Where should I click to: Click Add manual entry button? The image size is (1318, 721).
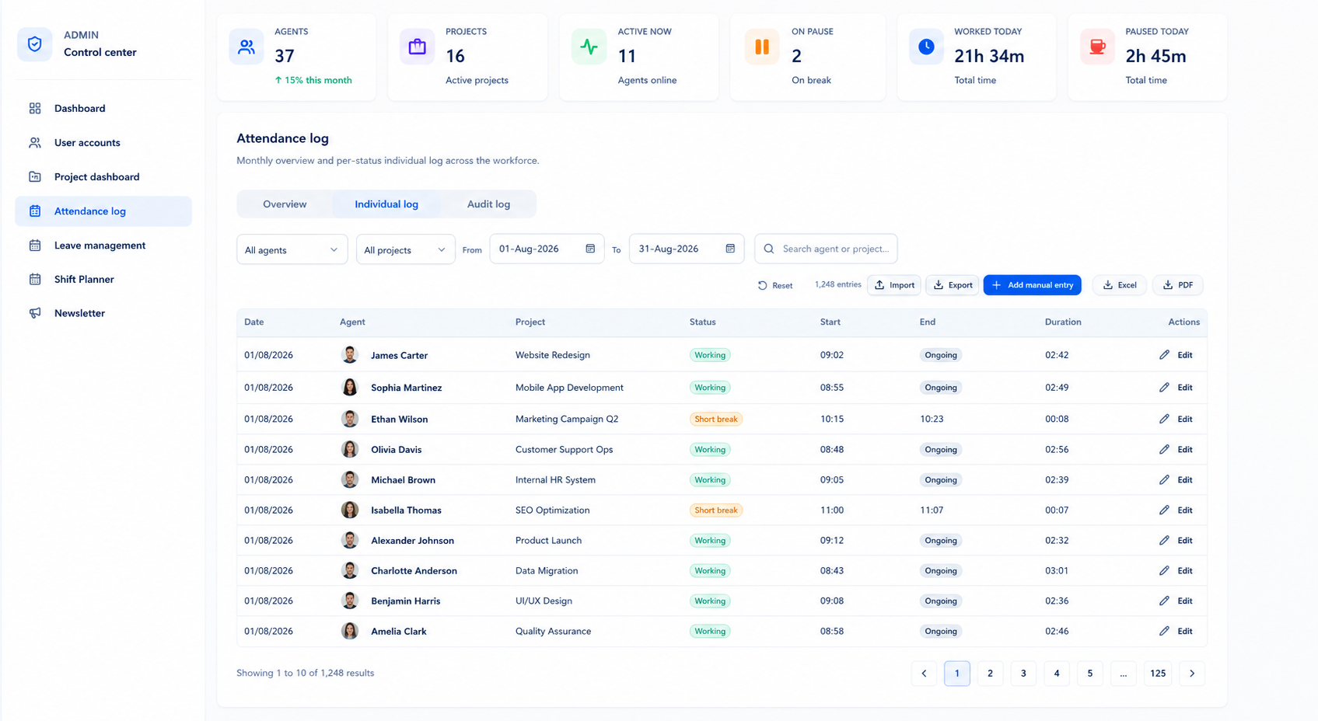[1032, 285]
